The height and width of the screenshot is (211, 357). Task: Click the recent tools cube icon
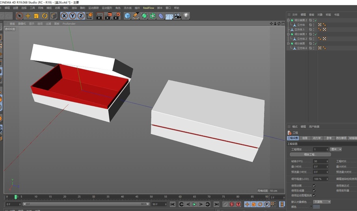tap(54, 16)
